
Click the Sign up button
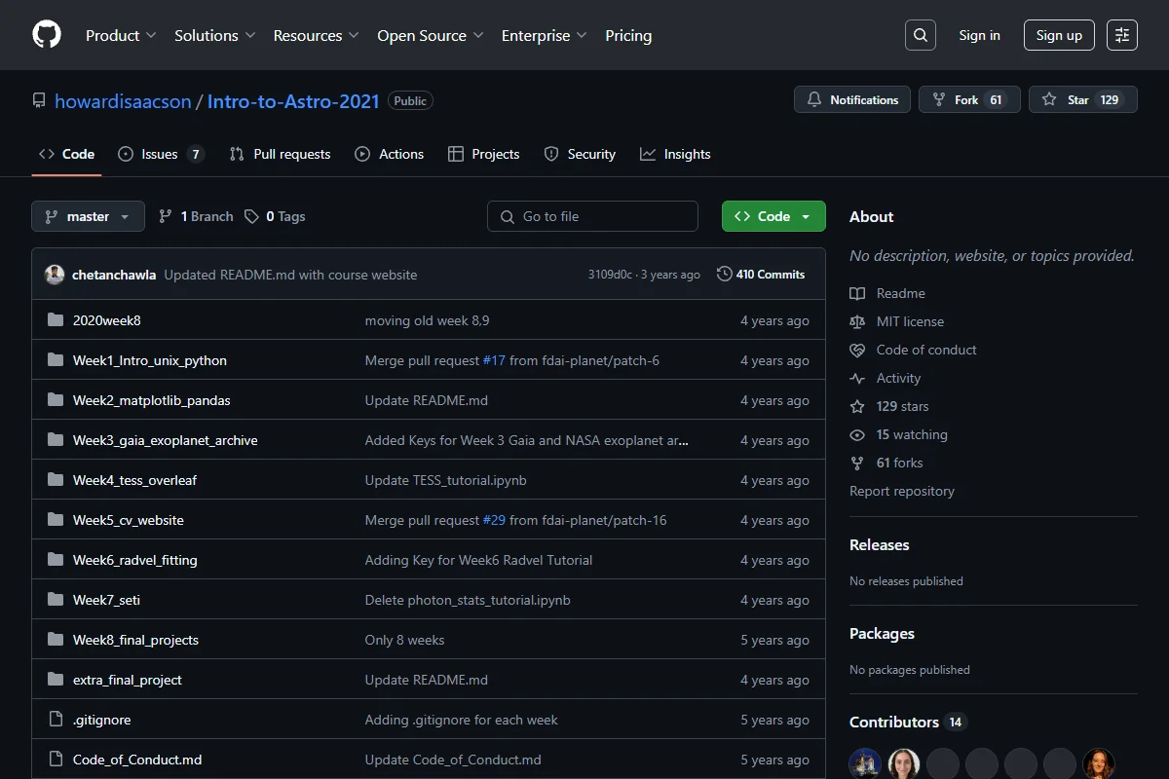click(1059, 35)
